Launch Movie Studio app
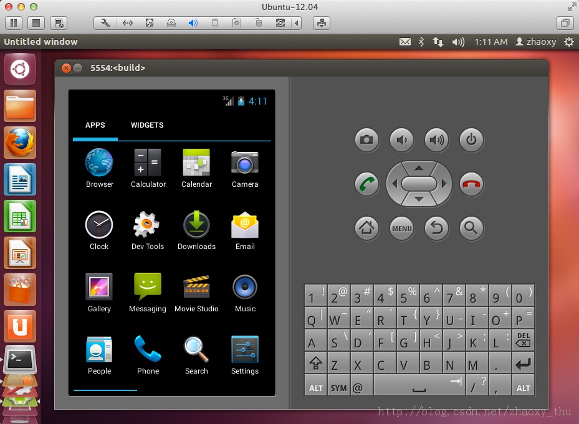The width and height of the screenshot is (579, 424). tap(196, 293)
